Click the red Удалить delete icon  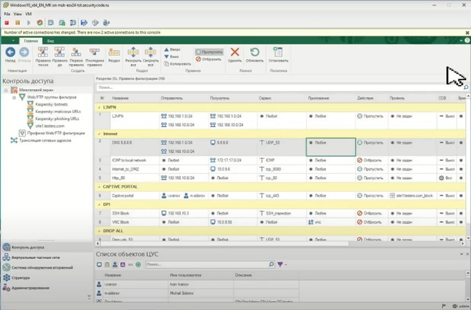235,52
